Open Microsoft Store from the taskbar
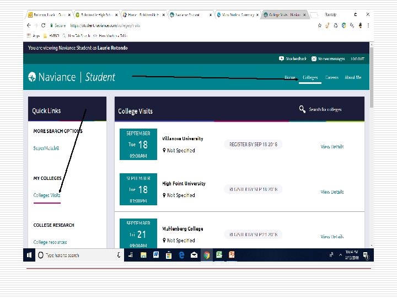Screen dimensions: 397x298 pos(169,255)
